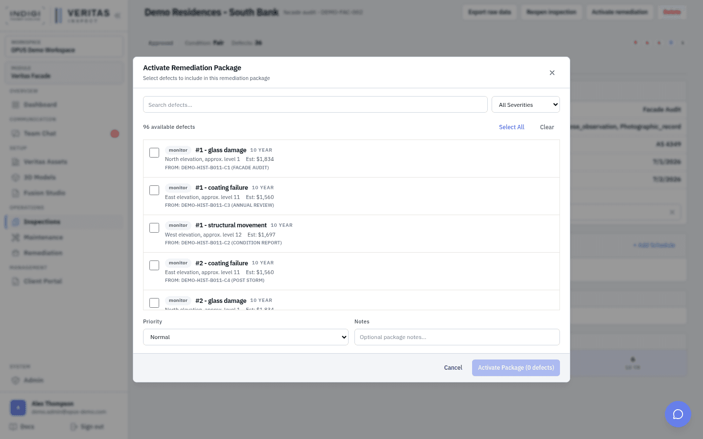This screenshot has height=439, width=703.
Task: Check the #1 glass damage defect
Action: [154, 153]
